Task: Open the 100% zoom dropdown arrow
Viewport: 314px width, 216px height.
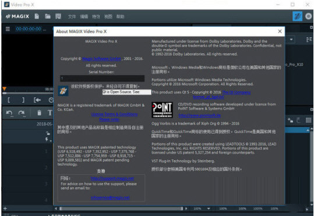Action: [x=209, y=208]
